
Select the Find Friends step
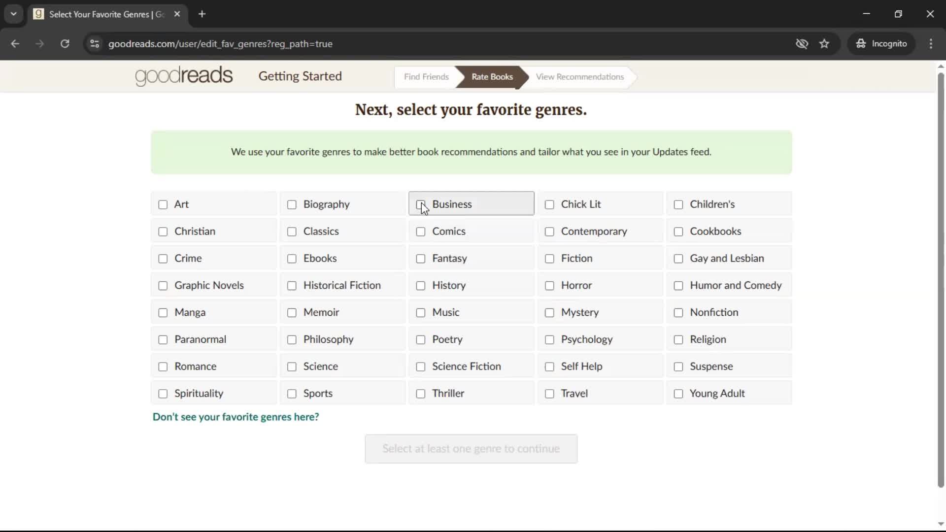click(x=426, y=77)
